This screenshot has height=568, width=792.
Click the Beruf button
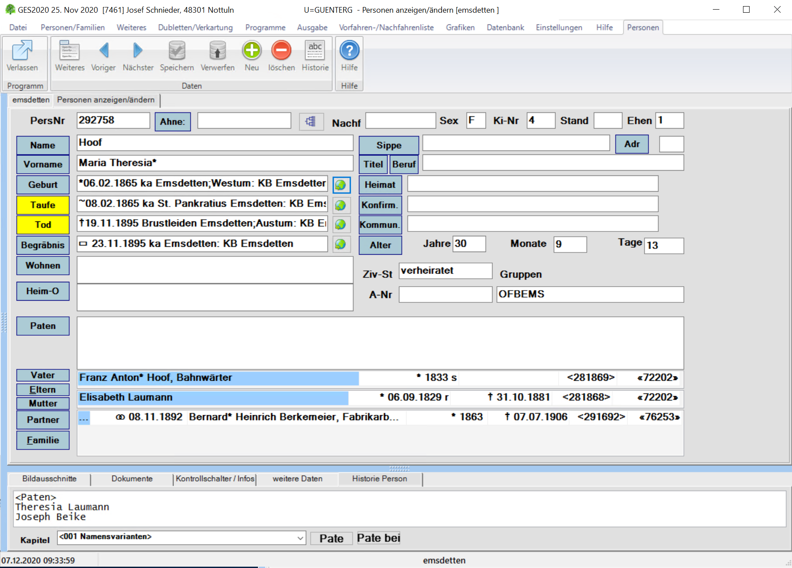(404, 165)
